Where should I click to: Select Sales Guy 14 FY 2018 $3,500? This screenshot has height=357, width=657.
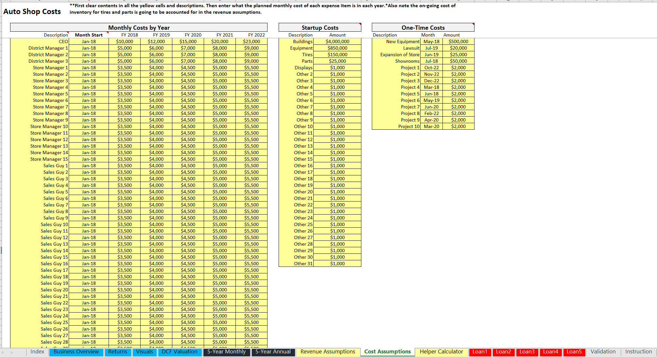pyautogui.click(x=125, y=251)
